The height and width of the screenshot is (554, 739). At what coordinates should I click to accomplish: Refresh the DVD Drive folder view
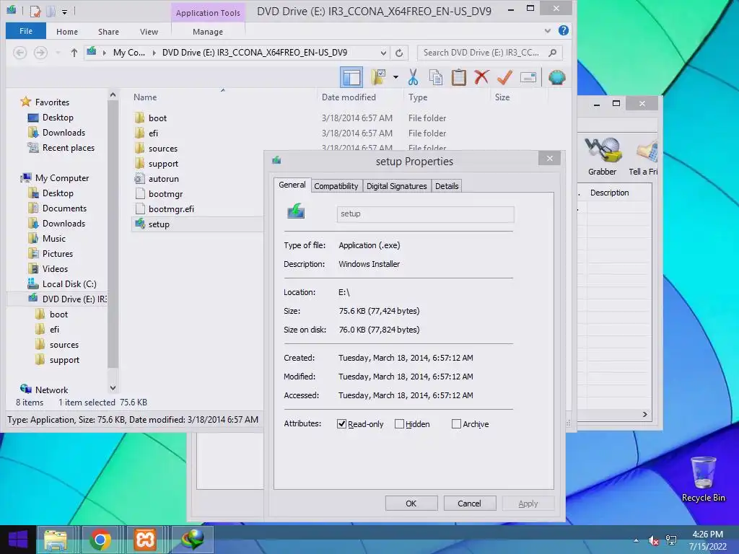pyautogui.click(x=399, y=53)
